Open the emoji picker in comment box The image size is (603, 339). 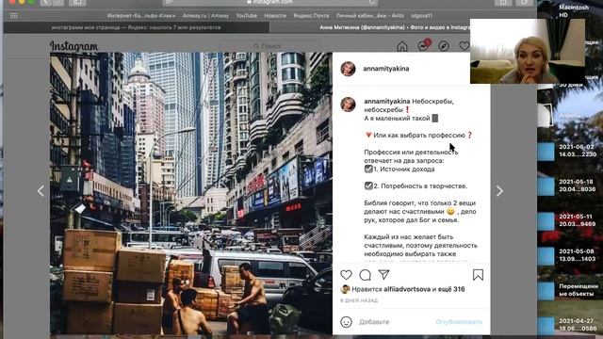click(346, 322)
